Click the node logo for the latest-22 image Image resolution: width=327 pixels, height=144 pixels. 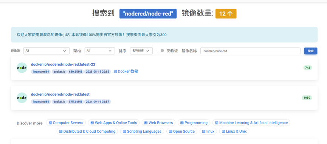tap(22, 68)
